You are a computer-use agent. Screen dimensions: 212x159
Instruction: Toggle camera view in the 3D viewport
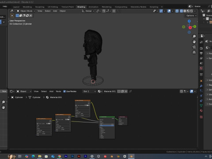[194, 47]
